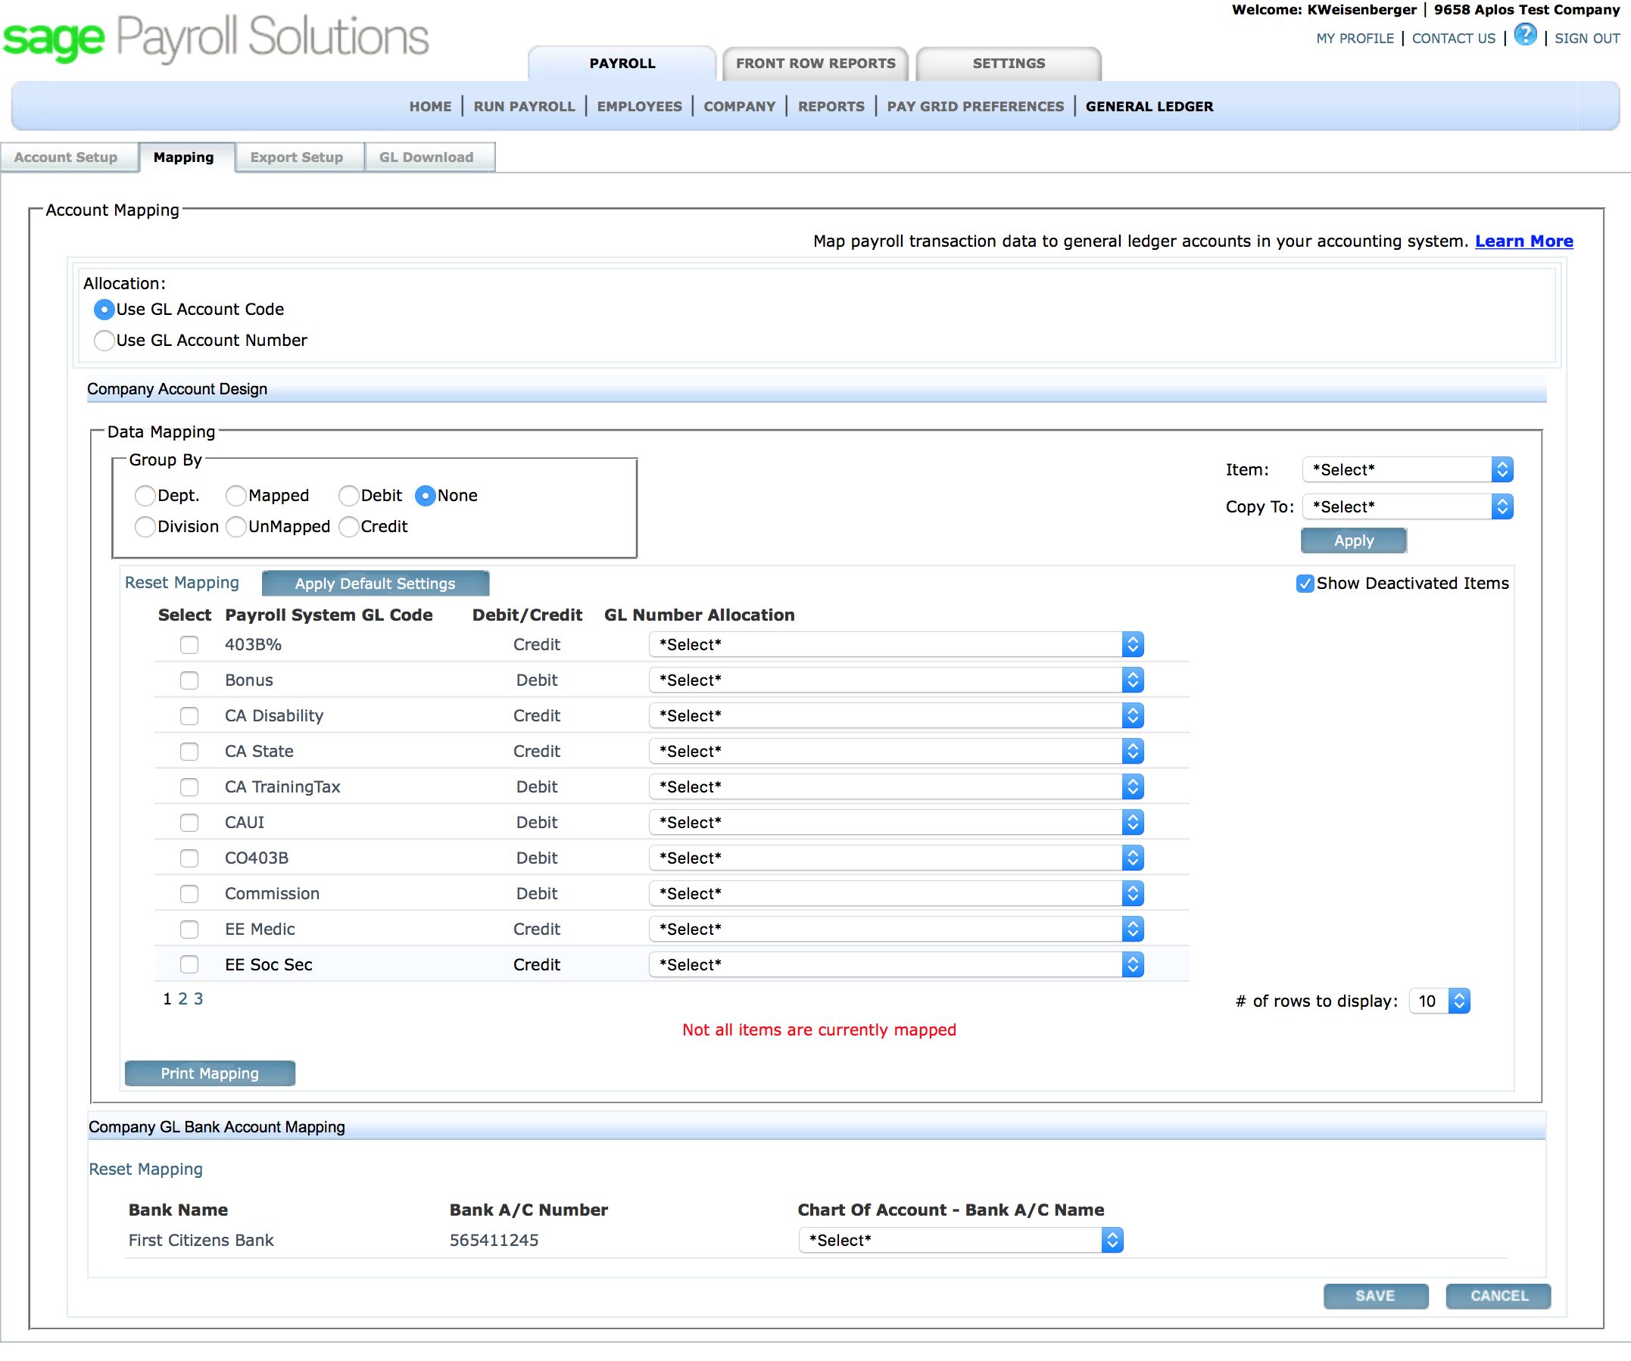
Task: Group by Mapped radio option
Action: pos(236,495)
